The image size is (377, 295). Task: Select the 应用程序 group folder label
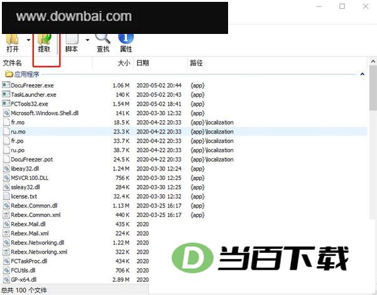26,74
